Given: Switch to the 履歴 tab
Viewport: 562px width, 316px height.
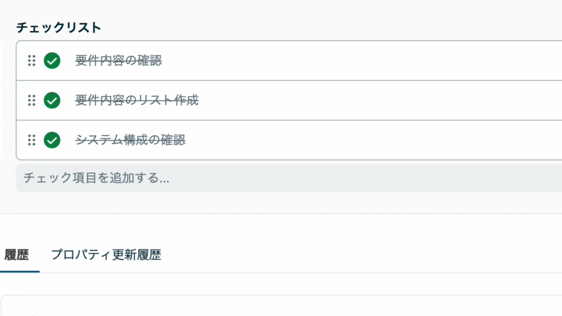Looking at the screenshot, I should click(17, 255).
